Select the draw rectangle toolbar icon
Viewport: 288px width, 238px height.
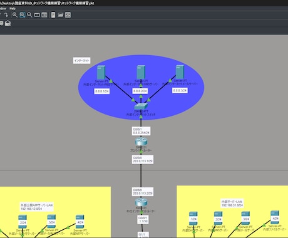37,15
